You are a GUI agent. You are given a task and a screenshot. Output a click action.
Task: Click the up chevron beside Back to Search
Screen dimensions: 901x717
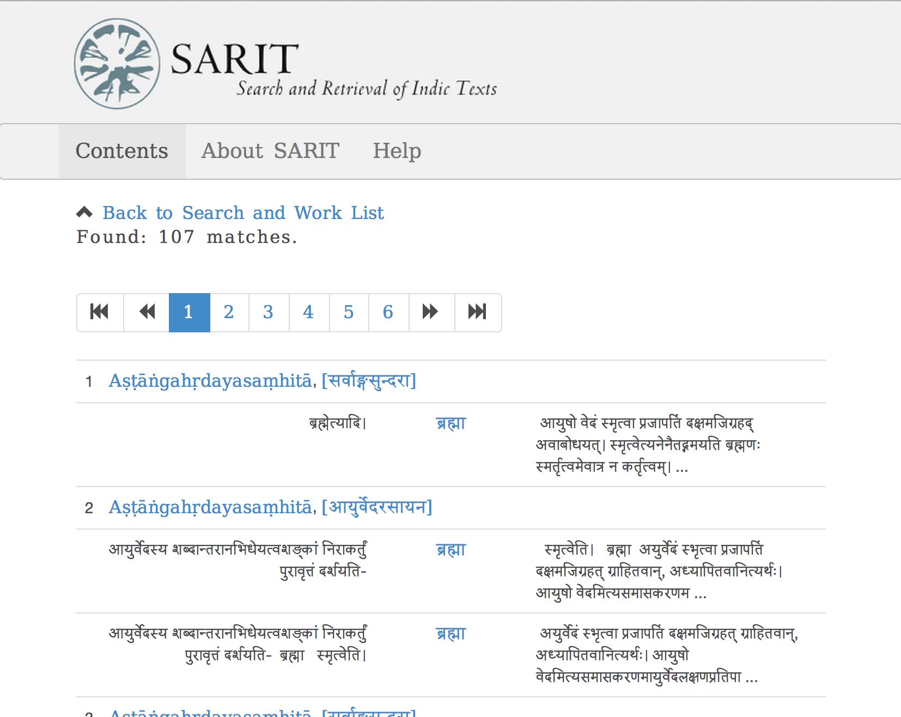coord(84,212)
